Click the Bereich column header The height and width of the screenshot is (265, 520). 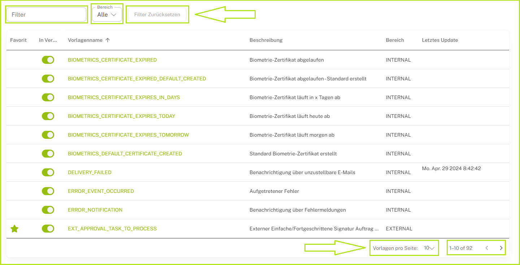tap(395, 40)
